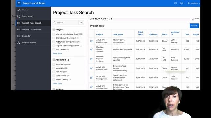Toggle the navigation hamburger menu icon
The image size is (211, 118).
(x=19, y=3)
